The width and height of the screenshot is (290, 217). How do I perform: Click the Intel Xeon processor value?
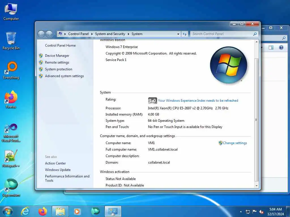(x=188, y=108)
